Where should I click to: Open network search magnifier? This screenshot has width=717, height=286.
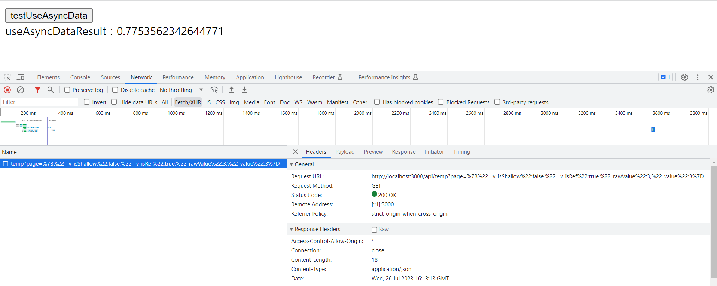(51, 90)
